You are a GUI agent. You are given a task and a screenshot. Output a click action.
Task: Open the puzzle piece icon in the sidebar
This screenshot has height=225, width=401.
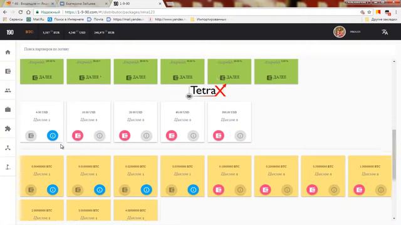(8, 129)
